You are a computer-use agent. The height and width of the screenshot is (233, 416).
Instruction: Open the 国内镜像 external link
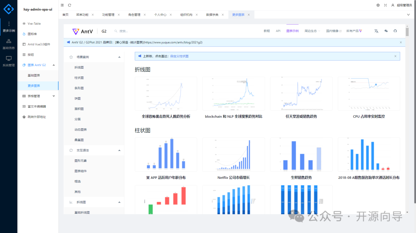pyautogui.click(x=334, y=31)
